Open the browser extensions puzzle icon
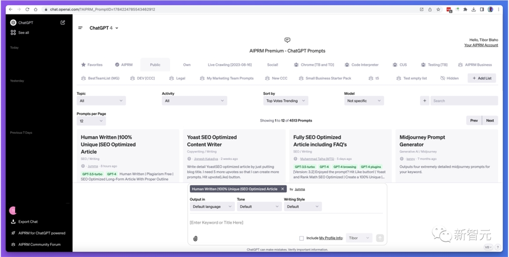 (465, 9)
